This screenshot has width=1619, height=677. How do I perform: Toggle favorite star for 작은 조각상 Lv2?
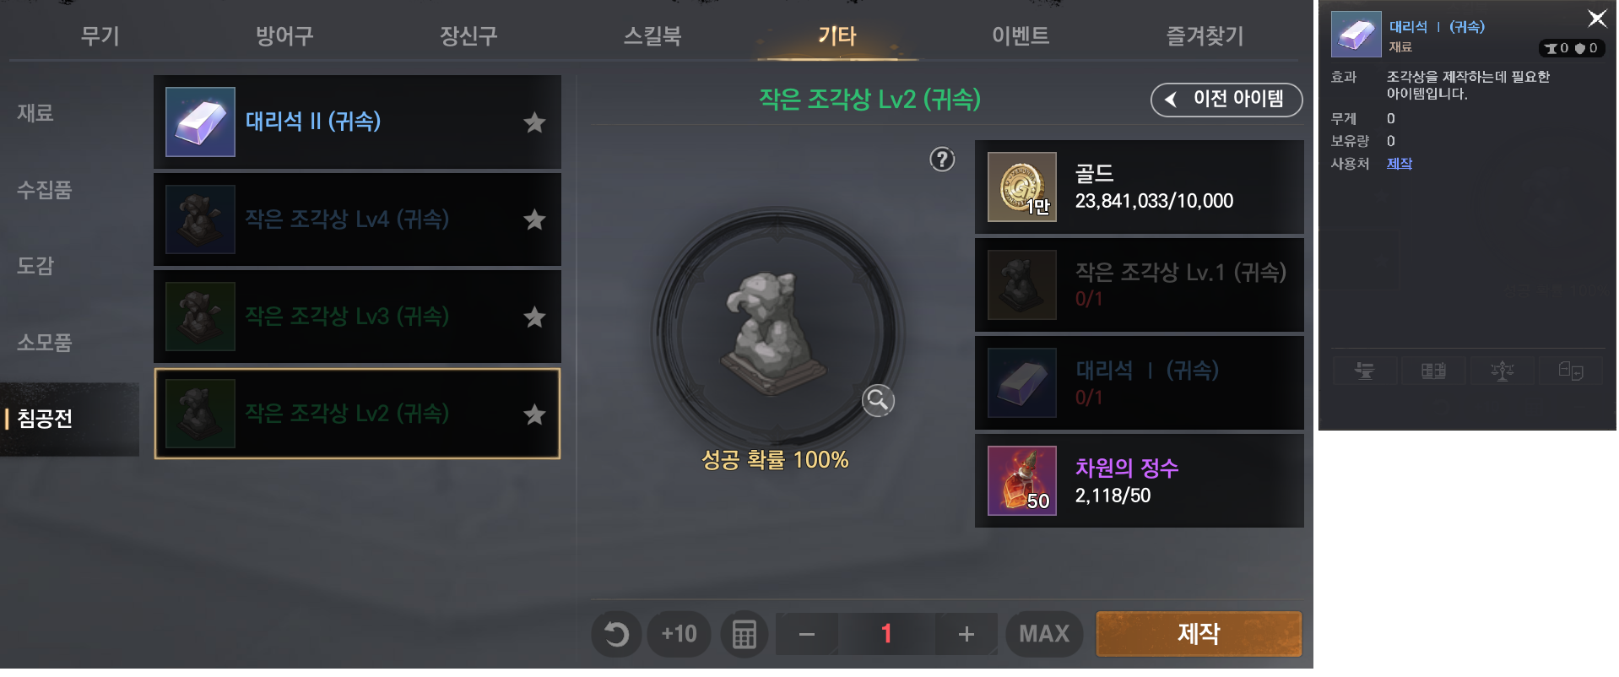click(534, 414)
